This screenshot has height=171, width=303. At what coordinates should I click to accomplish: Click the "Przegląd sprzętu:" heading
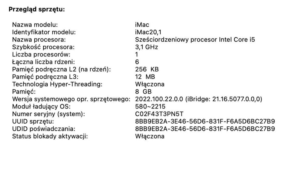37,9
